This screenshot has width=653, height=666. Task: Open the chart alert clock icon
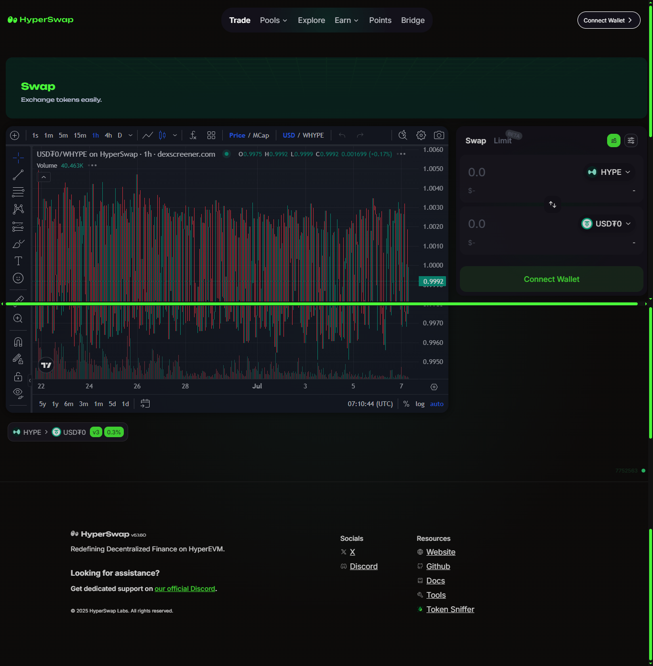point(403,135)
